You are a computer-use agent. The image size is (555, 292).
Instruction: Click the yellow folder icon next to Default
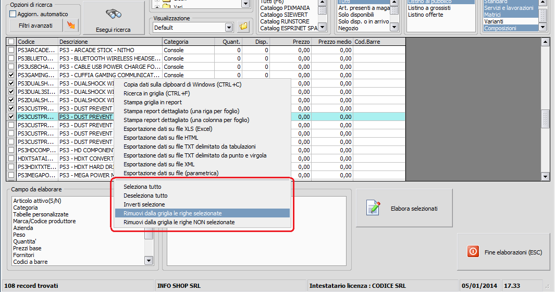243,27
